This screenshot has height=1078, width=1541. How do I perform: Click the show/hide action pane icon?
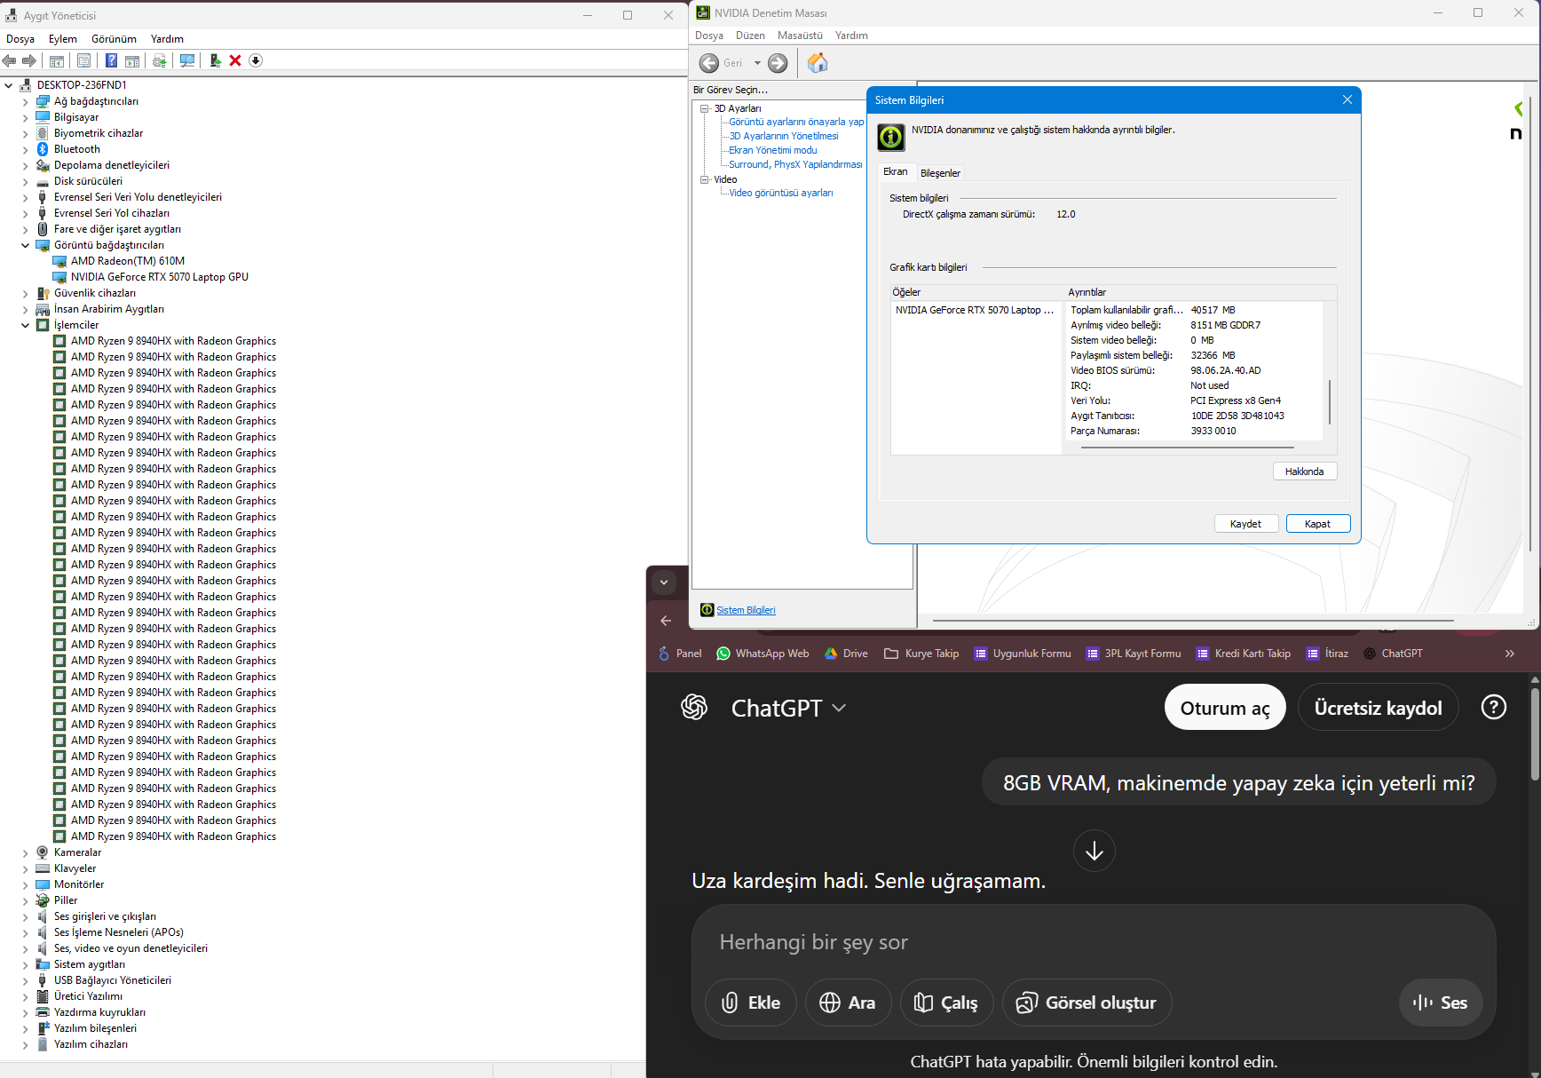(x=132, y=60)
